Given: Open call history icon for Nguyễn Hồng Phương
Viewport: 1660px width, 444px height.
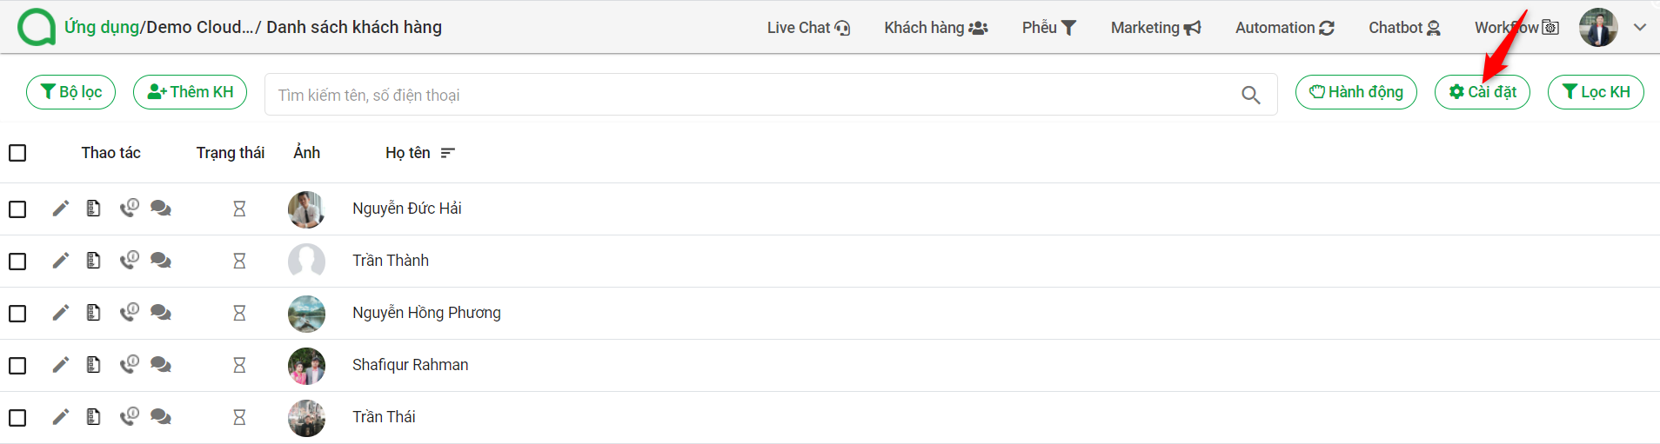Looking at the screenshot, I should click(129, 312).
